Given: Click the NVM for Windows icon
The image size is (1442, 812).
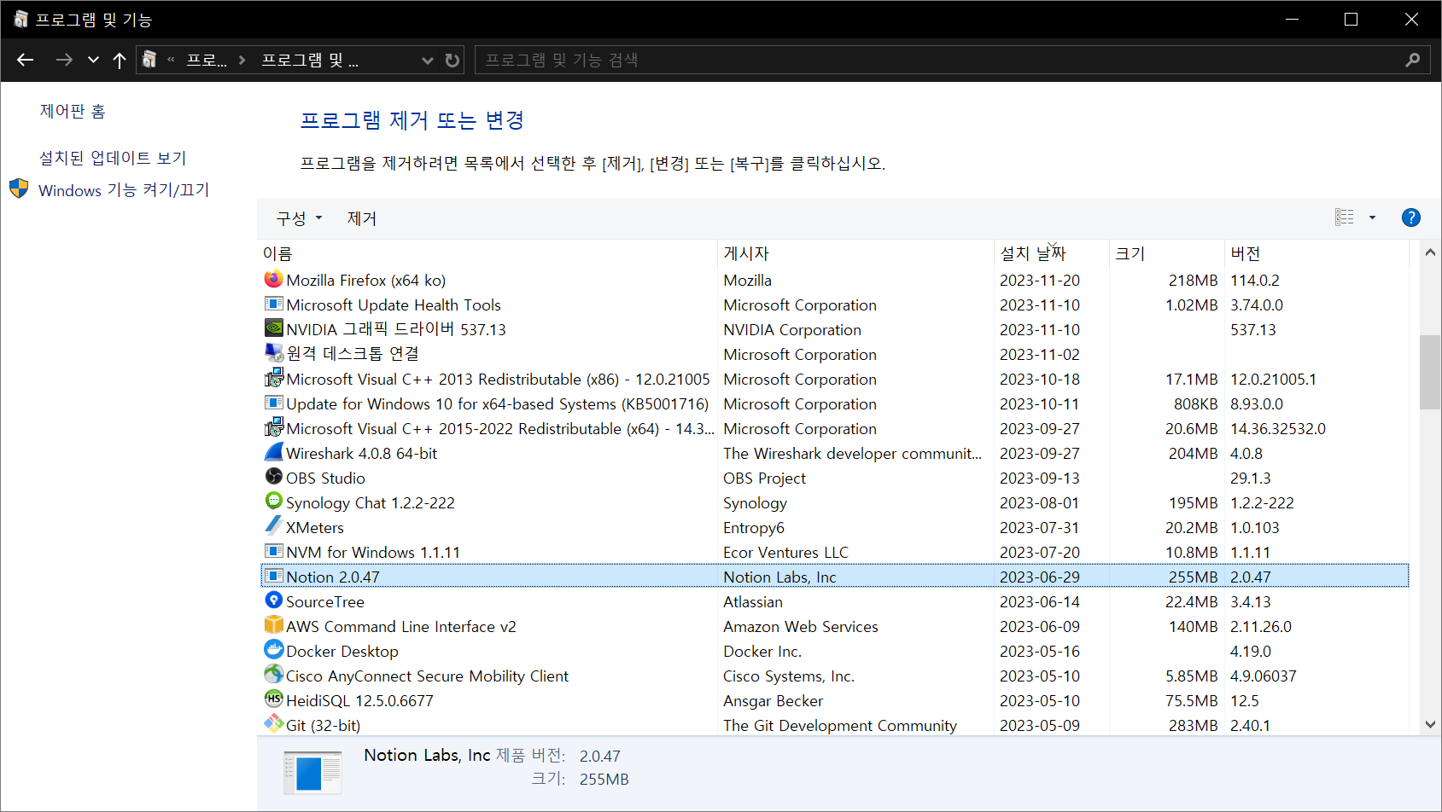Looking at the screenshot, I should (x=273, y=551).
